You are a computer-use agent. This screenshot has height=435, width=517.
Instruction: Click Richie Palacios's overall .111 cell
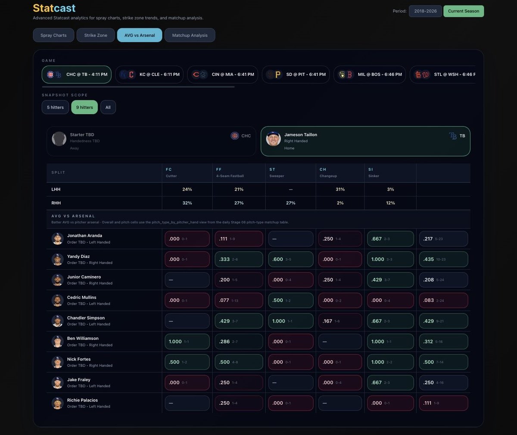tap(443, 403)
